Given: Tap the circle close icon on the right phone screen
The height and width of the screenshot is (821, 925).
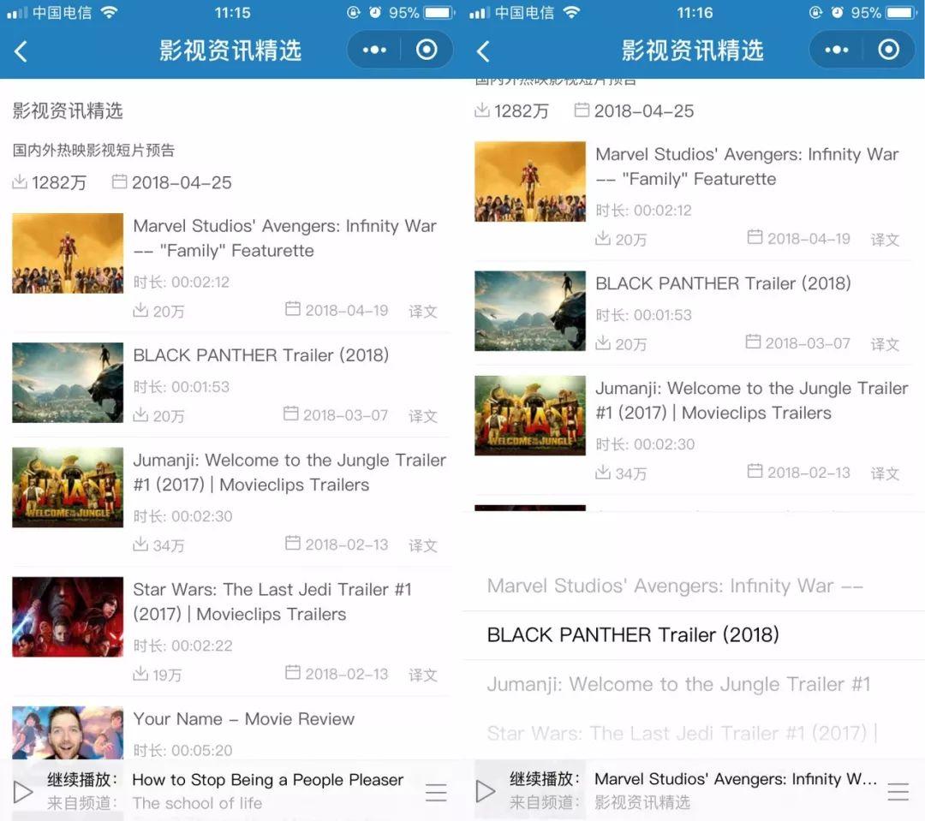Looking at the screenshot, I should point(888,51).
